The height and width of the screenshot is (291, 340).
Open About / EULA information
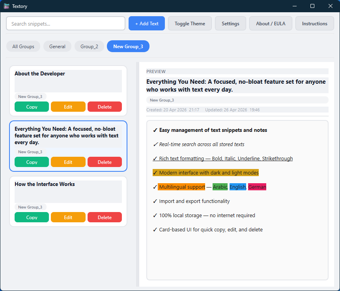click(x=271, y=23)
